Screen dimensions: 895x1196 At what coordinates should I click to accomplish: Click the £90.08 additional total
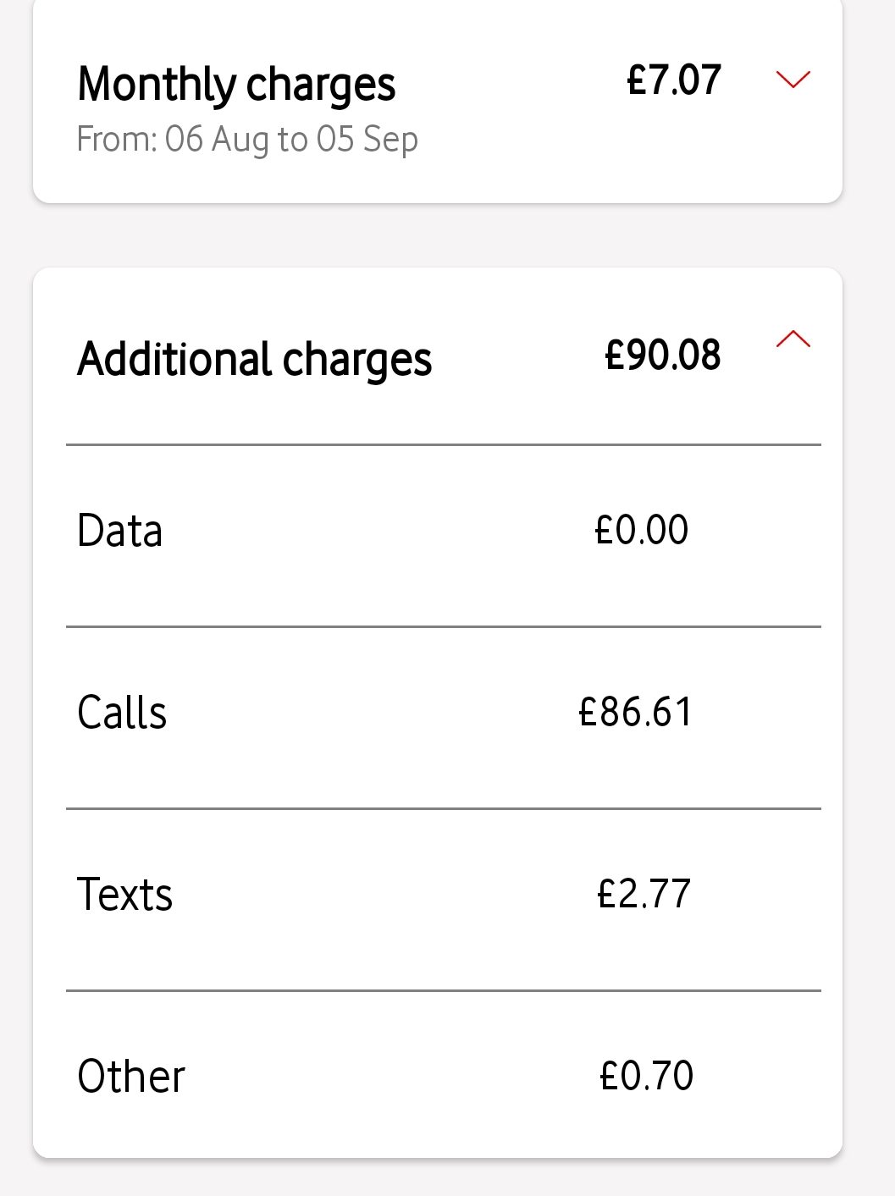(x=662, y=355)
